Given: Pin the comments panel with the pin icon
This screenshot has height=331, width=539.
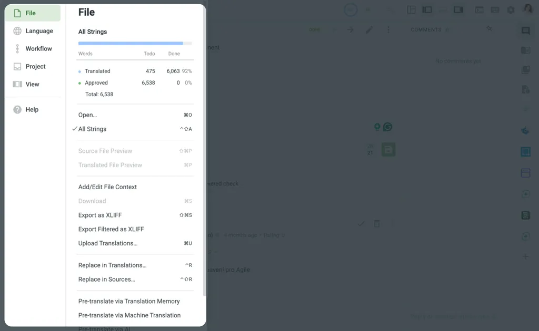Looking at the screenshot, I should coord(489,29).
